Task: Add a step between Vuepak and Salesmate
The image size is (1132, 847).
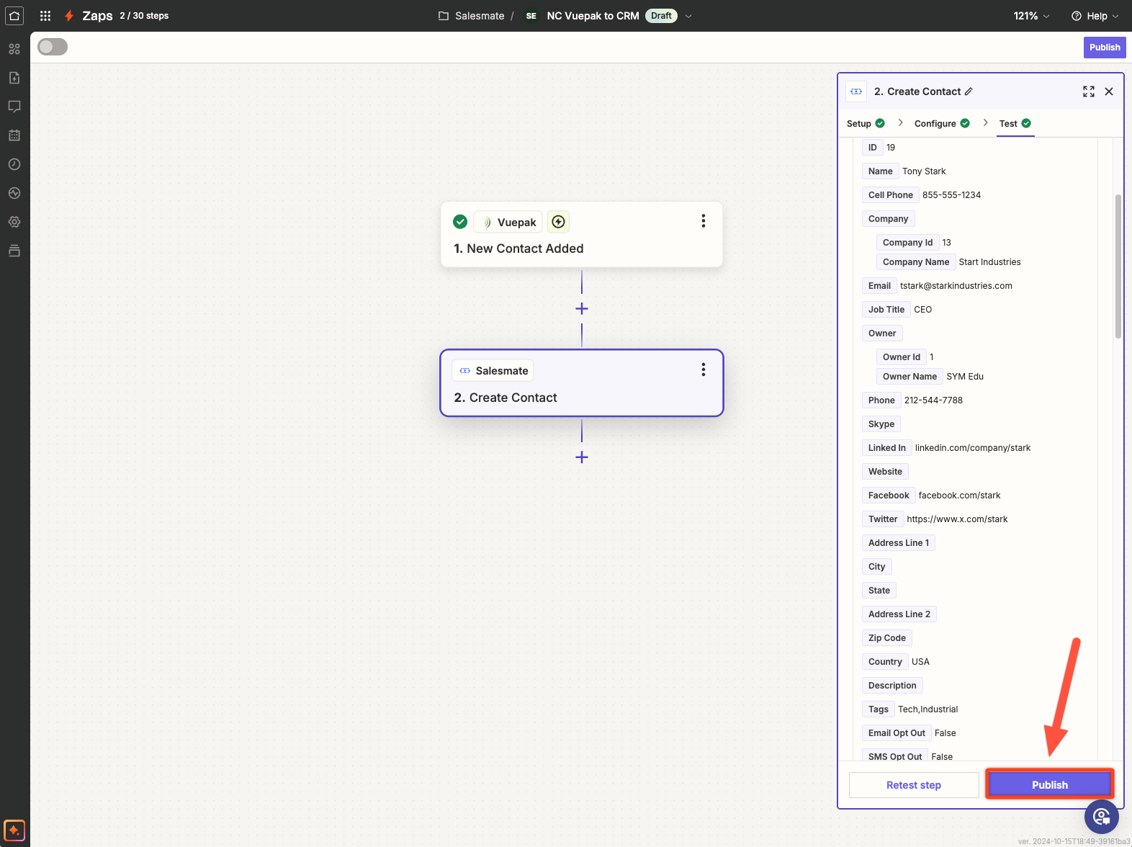Action: tap(582, 309)
